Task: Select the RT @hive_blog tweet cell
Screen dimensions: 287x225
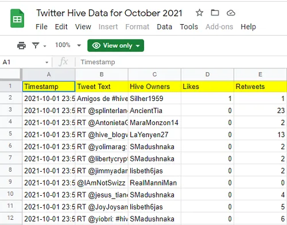Action: pyautogui.click(x=102, y=135)
